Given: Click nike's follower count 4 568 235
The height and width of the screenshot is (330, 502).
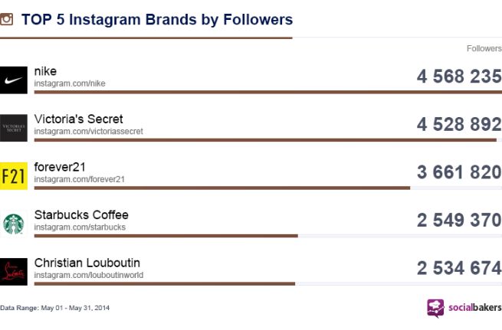Looking at the screenshot, I should pyautogui.click(x=459, y=77).
